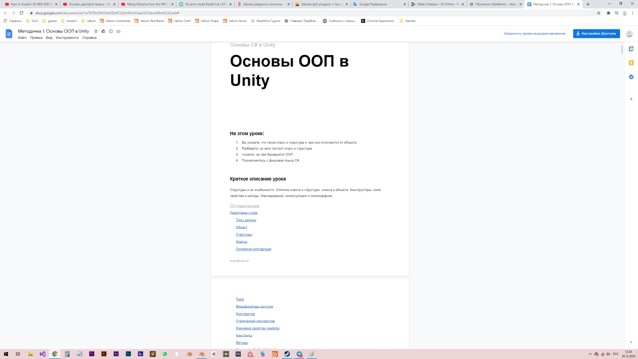Switch to Google Переводчик tab
The image size is (638, 359).
point(379,4)
